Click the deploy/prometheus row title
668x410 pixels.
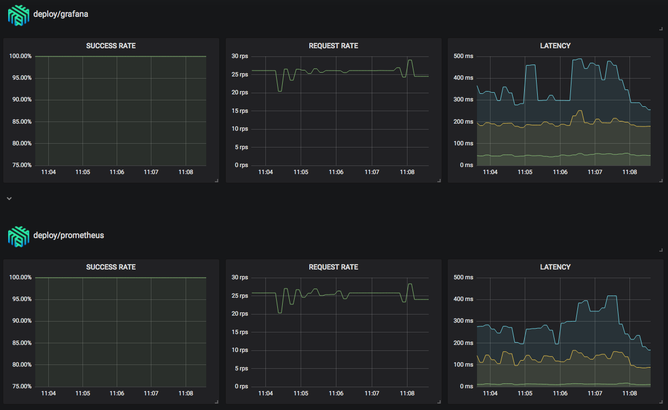[x=67, y=235]
